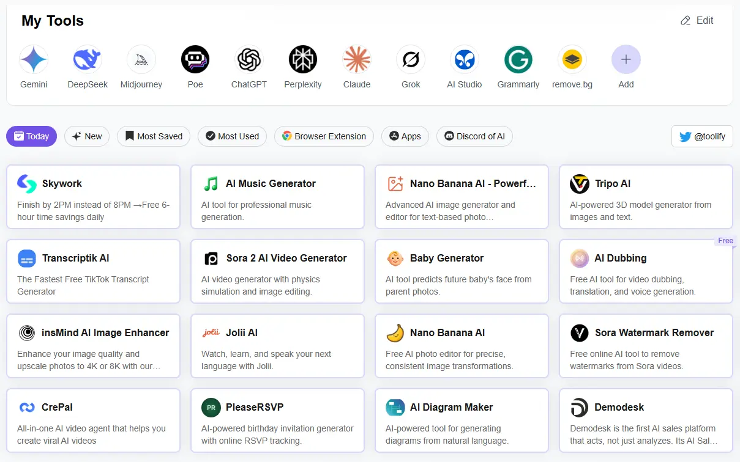Launch the Midjourney sailboat icon
Screen dimensions: 740x462
[x=141, y=59]
